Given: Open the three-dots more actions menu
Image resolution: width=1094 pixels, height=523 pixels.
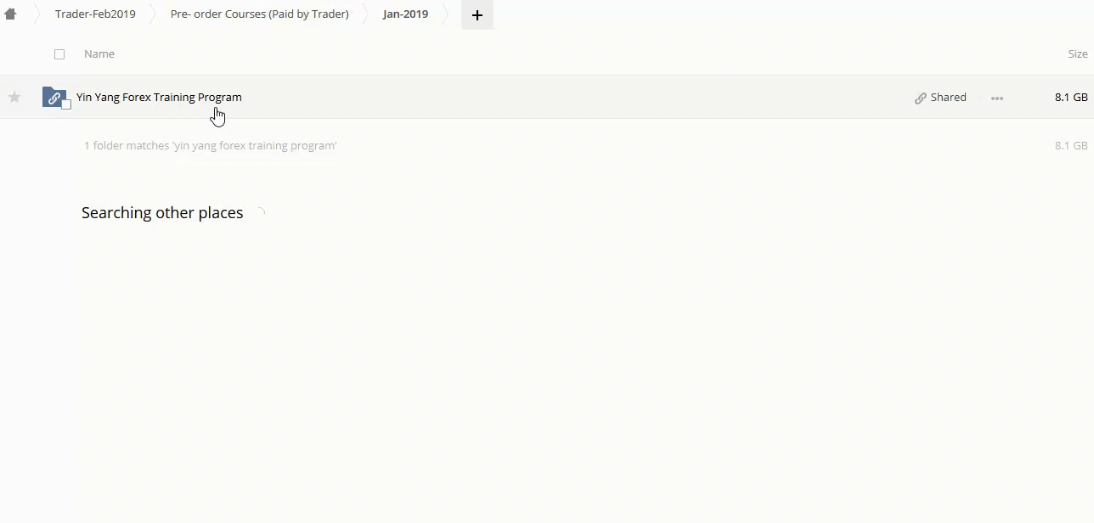Looking at the screenshot, I should [x=997, y=98].
